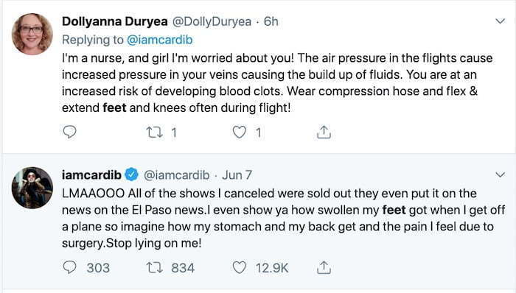Like Dollyanna Duryea's tweet

240,132
